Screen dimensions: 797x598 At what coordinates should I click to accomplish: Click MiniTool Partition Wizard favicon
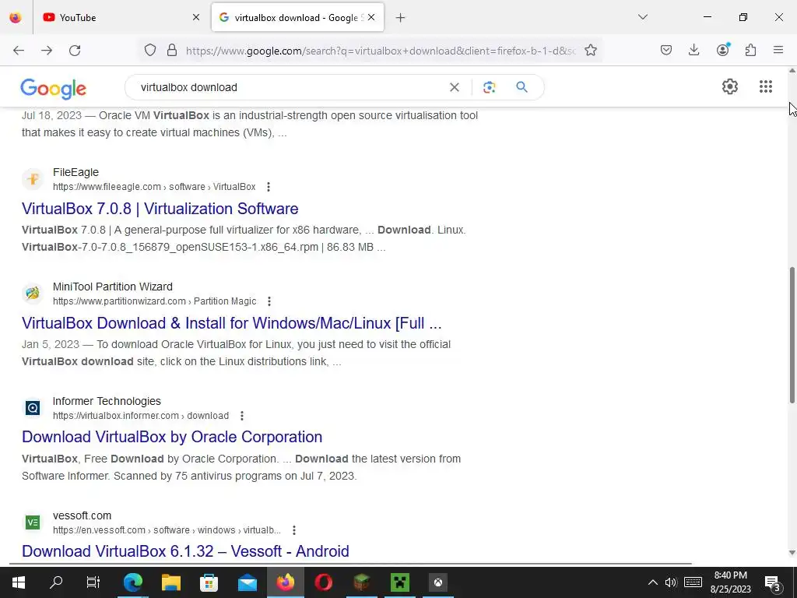tap(33, 294)
